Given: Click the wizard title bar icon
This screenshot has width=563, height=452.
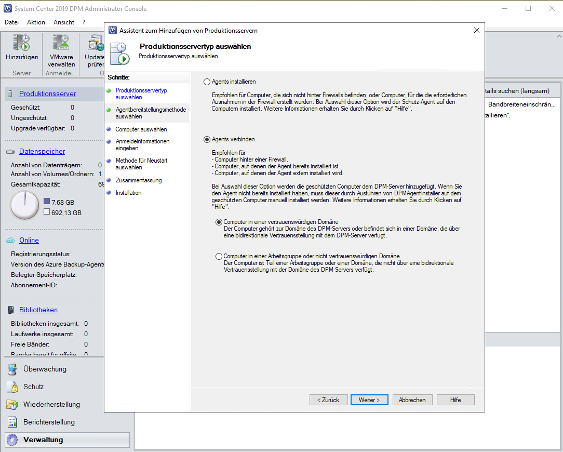Looking at the screenshot, I should click(x=113, y=30).
